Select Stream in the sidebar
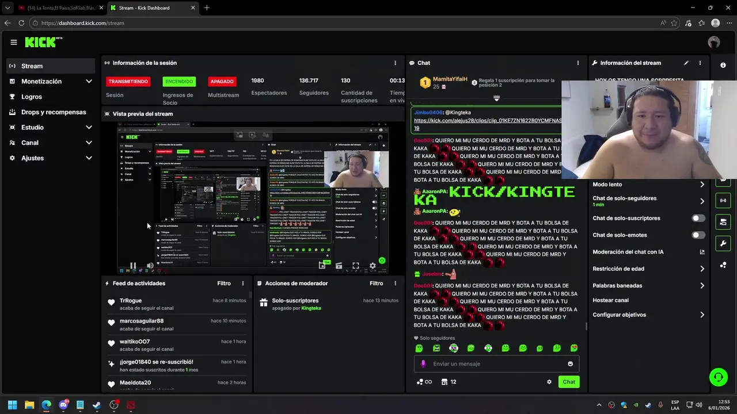The width and height of the screenshot is (737, 414). 51,66
